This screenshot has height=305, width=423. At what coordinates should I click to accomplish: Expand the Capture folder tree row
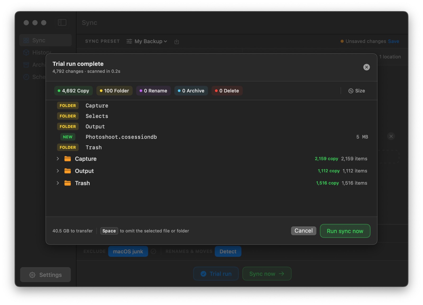58,159
